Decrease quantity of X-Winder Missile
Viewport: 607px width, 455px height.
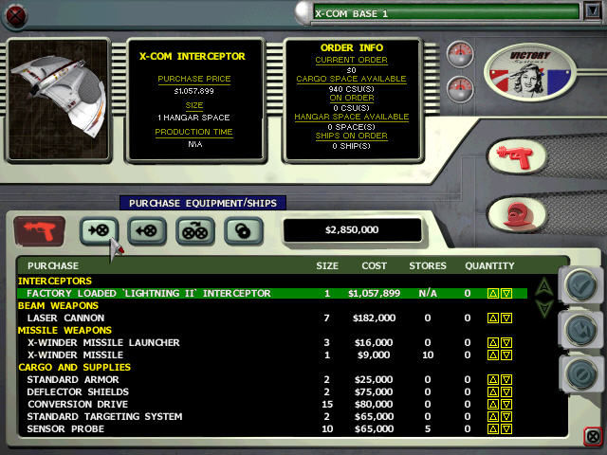[x=506, y=355]
